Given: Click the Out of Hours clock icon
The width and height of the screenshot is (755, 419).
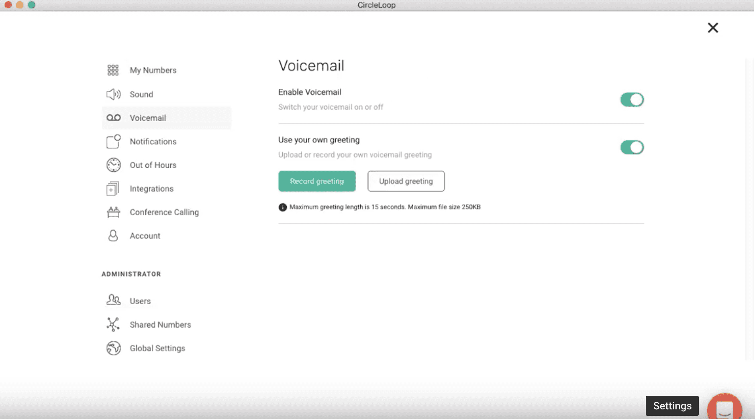Looking at the screenshot, I should 113,165.
